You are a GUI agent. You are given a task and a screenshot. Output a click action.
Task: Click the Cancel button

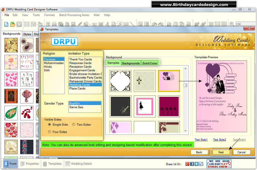click(242, 152)
